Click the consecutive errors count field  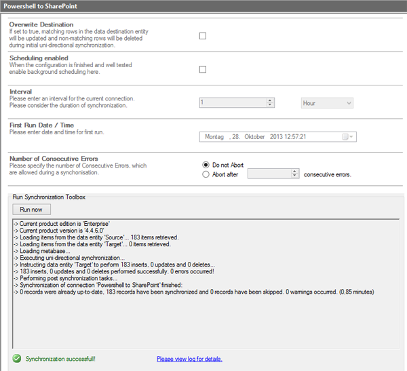click(269, 174)
